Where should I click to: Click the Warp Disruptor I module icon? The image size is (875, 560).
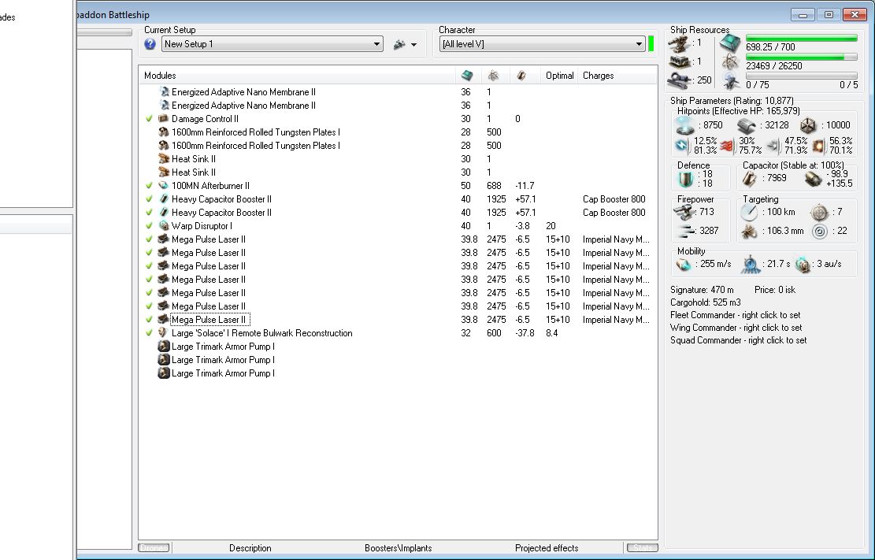[x=164, y=225]
